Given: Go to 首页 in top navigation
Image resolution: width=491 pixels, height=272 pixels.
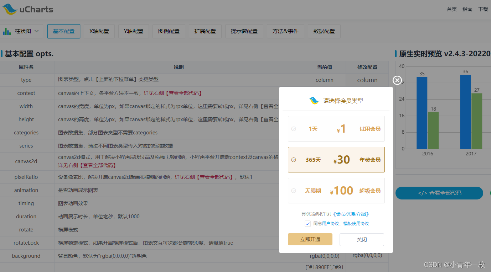Looking at the screenshot, I should (x=452, y=9).
